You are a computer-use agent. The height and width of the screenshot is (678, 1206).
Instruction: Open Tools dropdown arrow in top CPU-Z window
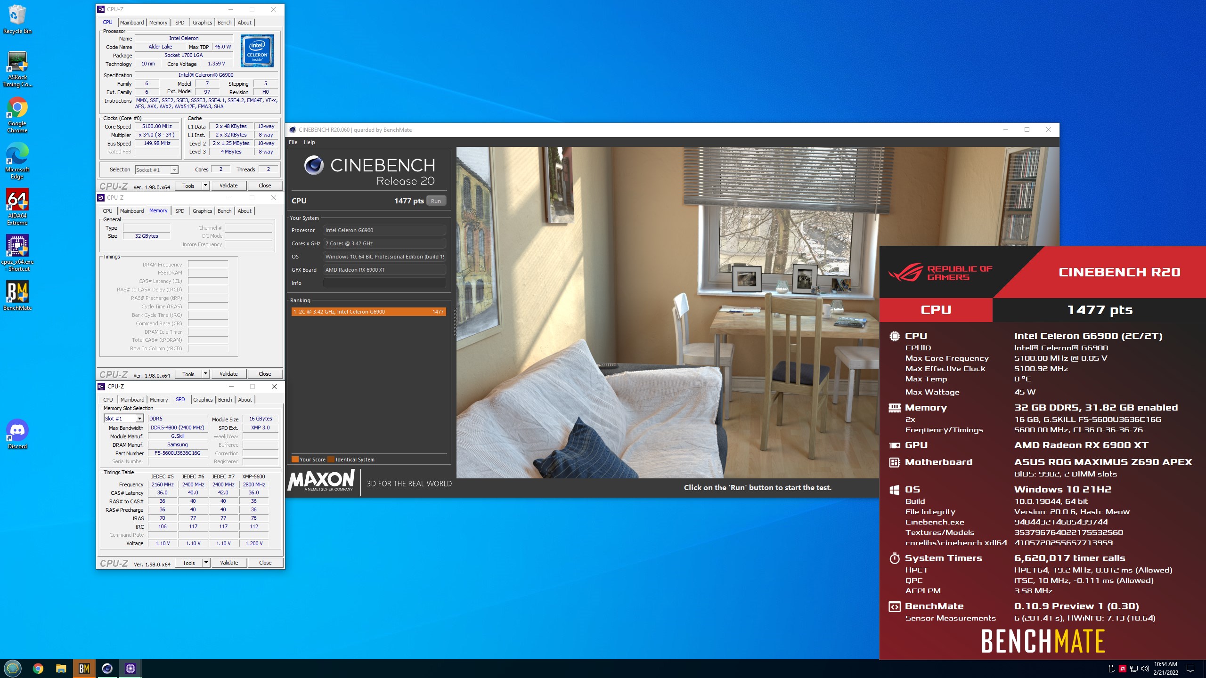click(205, 186)
